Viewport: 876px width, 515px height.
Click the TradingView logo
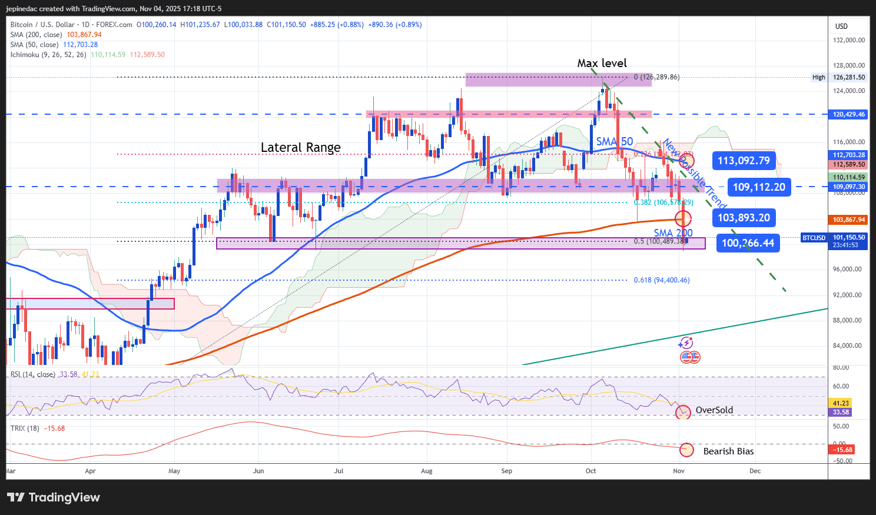54,497
